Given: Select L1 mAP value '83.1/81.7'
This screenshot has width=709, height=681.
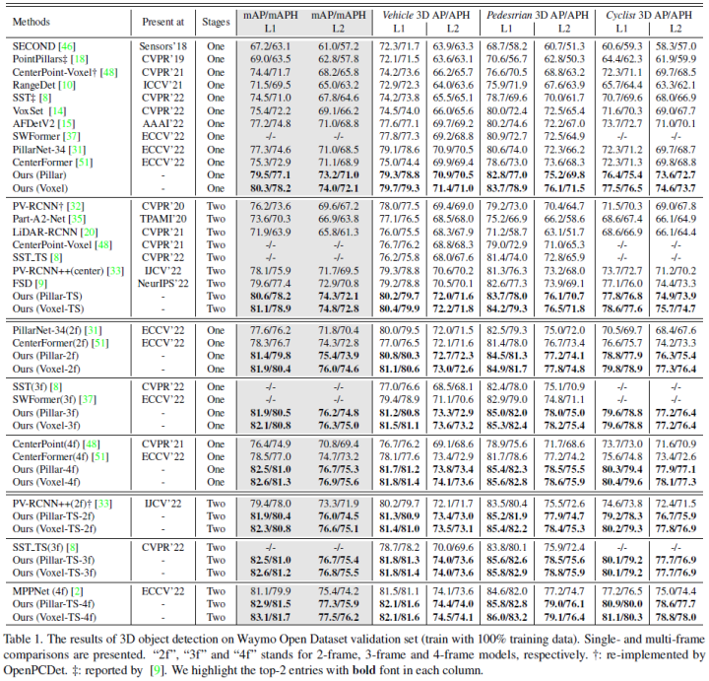Looking at the screenshot, I should coord(271,617).
